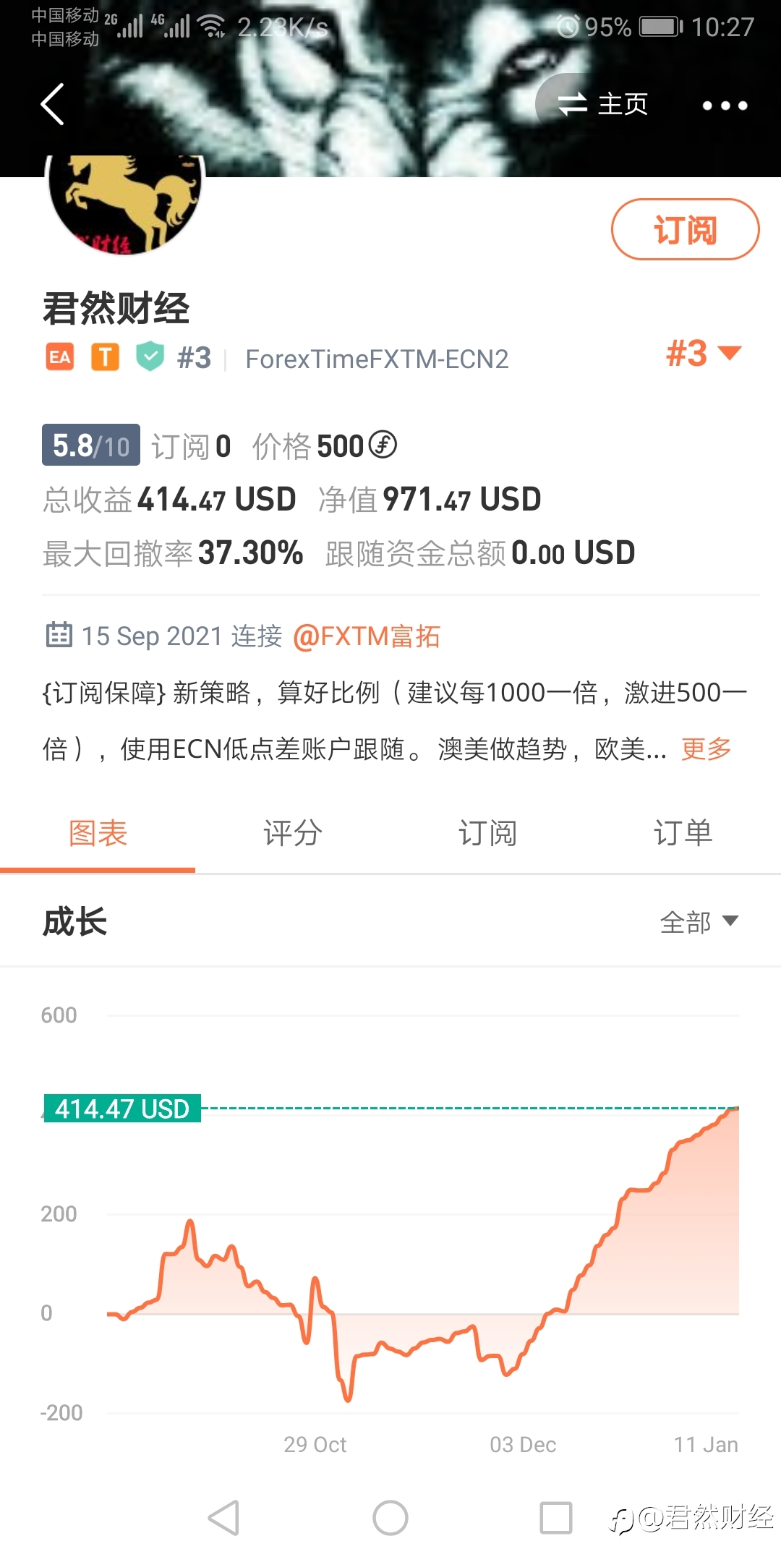
Task: Tap the Android home circle button
Action: (x=390, y=1517)
